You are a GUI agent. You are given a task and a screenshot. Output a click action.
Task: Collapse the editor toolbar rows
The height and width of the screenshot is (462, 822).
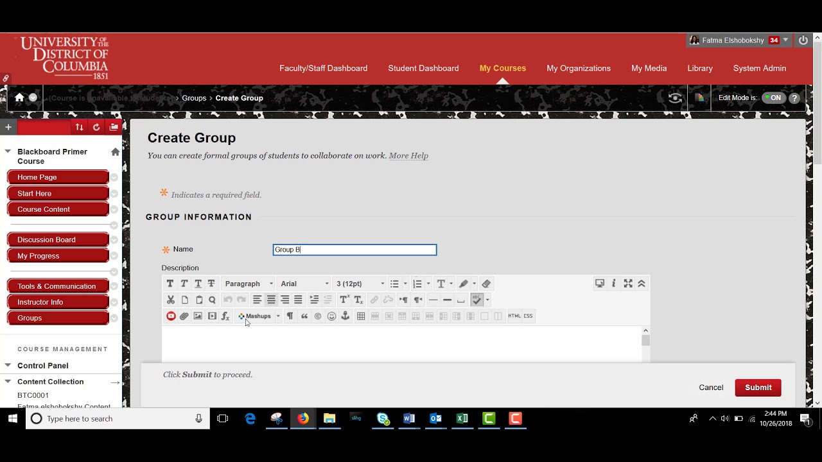[641, 284]
